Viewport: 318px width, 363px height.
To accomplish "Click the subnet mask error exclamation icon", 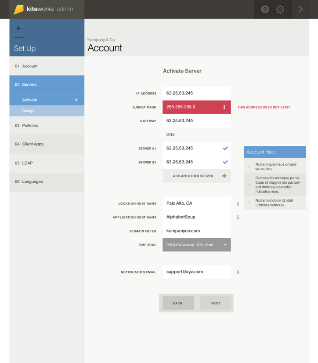I will [224, 107].
